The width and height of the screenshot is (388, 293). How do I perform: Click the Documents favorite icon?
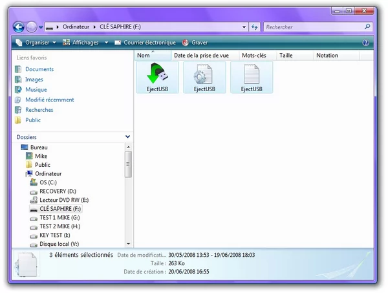tap(18, 69)
